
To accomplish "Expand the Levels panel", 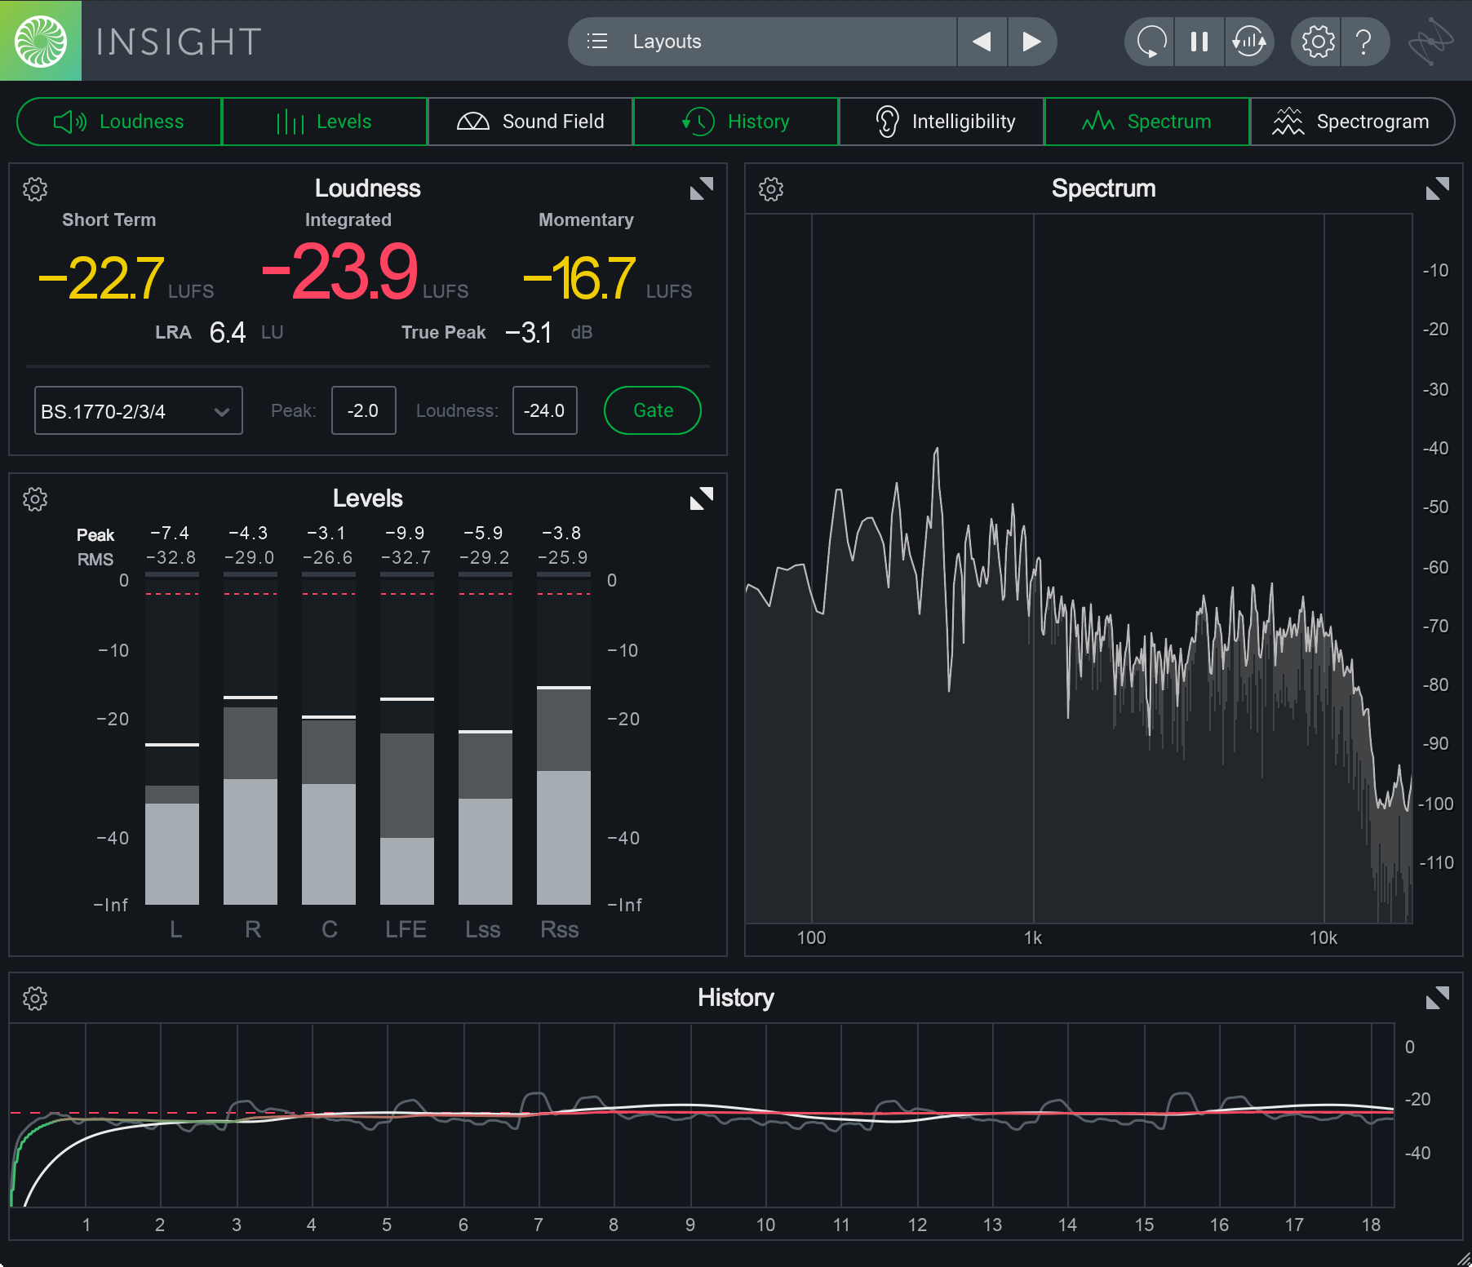I will click(702, 498).
